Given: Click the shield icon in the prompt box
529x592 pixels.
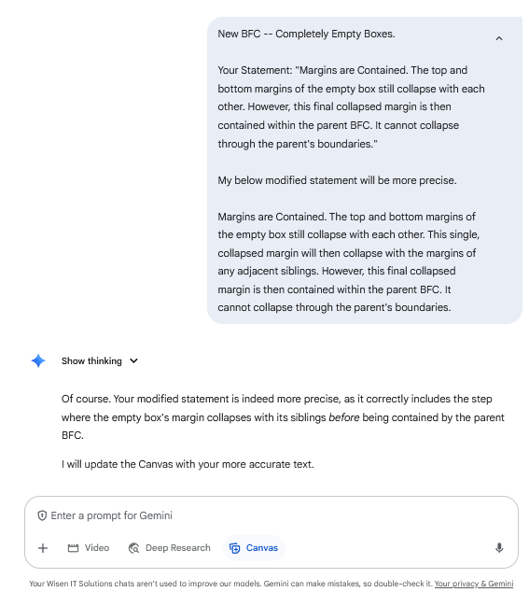Looking at the screenshot, I should tap(42, 515).
